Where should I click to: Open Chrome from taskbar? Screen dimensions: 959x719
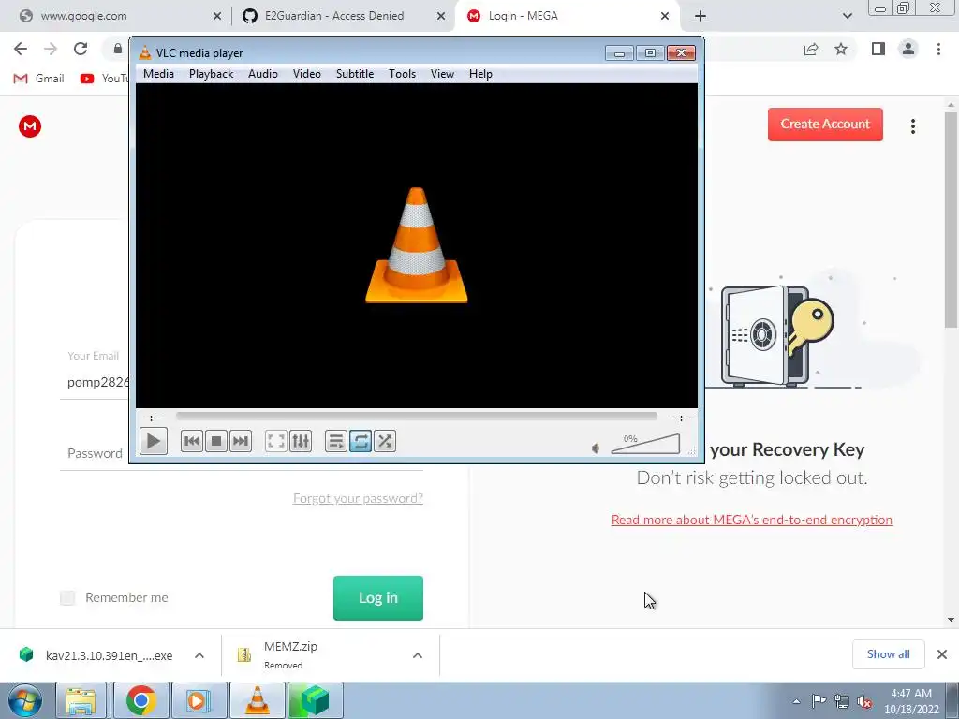pyautogui.click(x=140, y=700)
